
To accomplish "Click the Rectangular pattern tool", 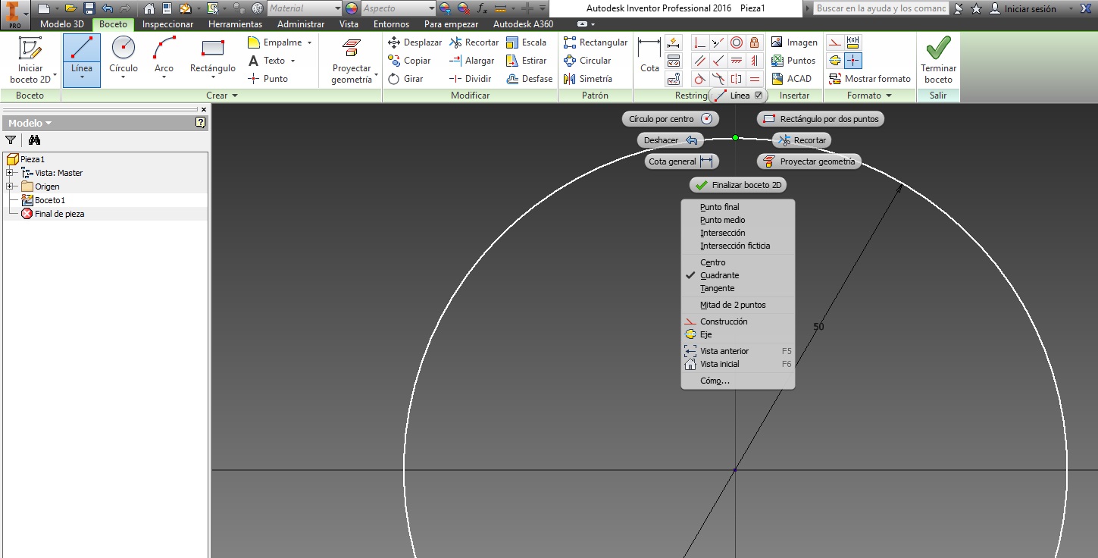I will tap(596, 42).
